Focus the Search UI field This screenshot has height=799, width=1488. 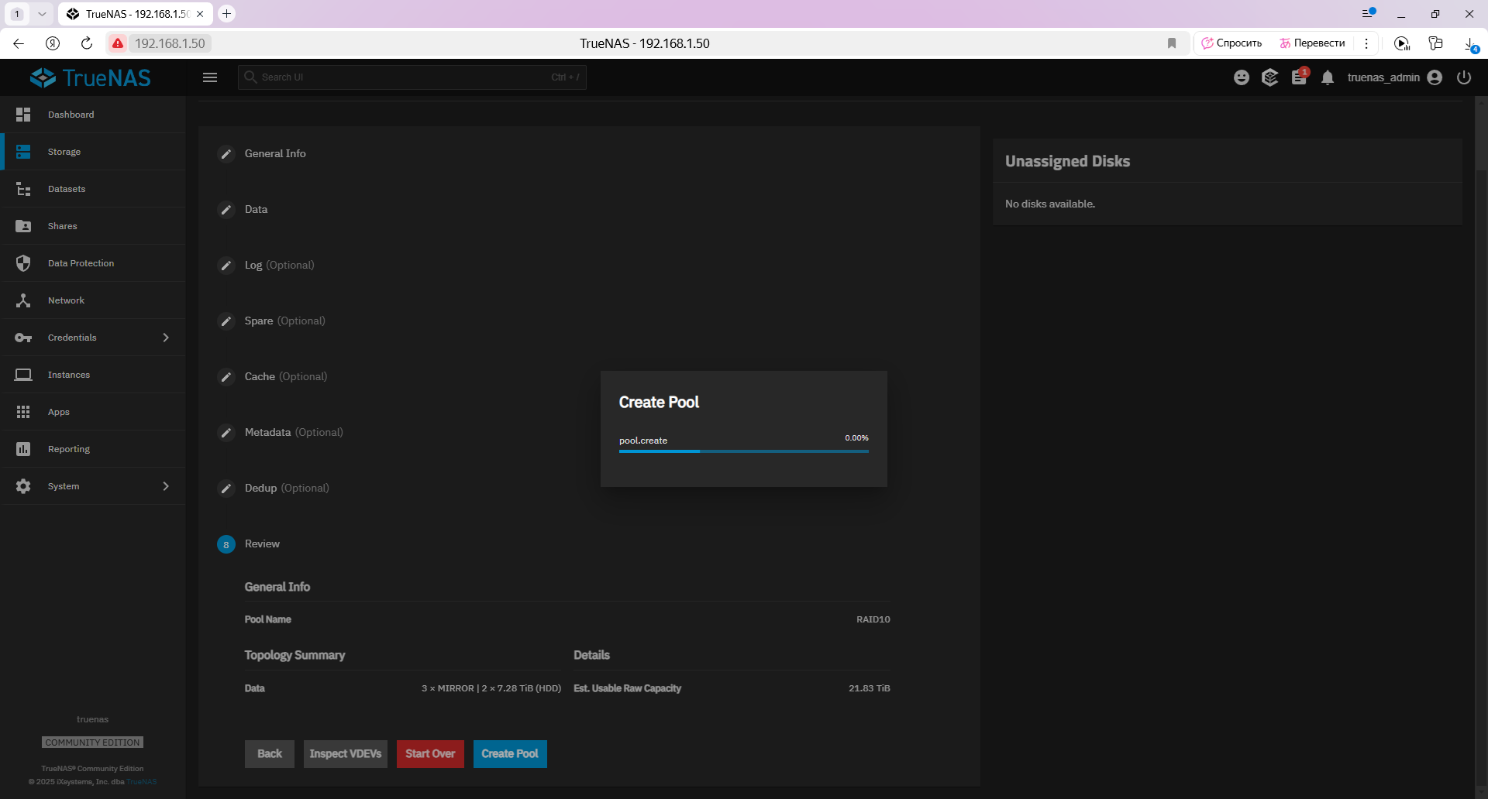(412, 77)
